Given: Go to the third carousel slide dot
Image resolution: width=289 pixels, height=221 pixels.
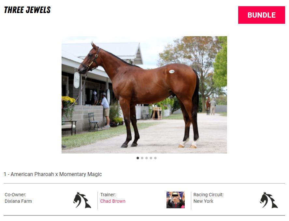Looking at the screenshot, I should pos(147,158).
